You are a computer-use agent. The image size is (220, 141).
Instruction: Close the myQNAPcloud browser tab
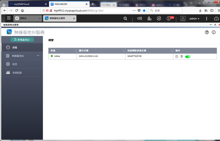[46, 4]
